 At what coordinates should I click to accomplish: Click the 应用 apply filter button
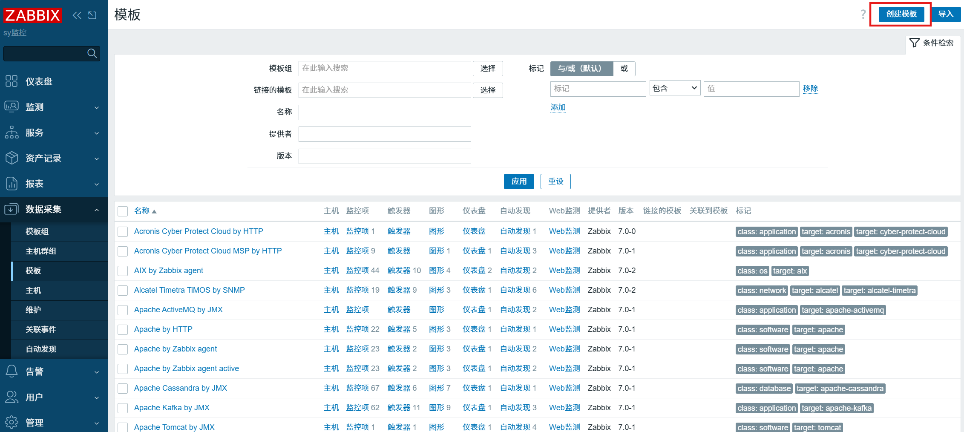519,181
